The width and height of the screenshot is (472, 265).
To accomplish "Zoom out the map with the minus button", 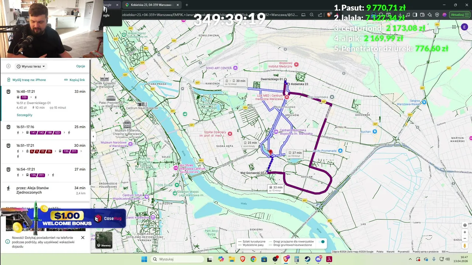I will point(465,239).
